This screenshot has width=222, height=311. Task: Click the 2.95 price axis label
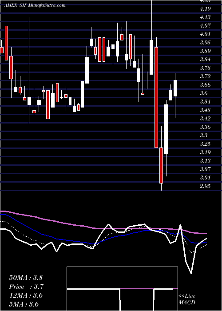tap(205, 186)
